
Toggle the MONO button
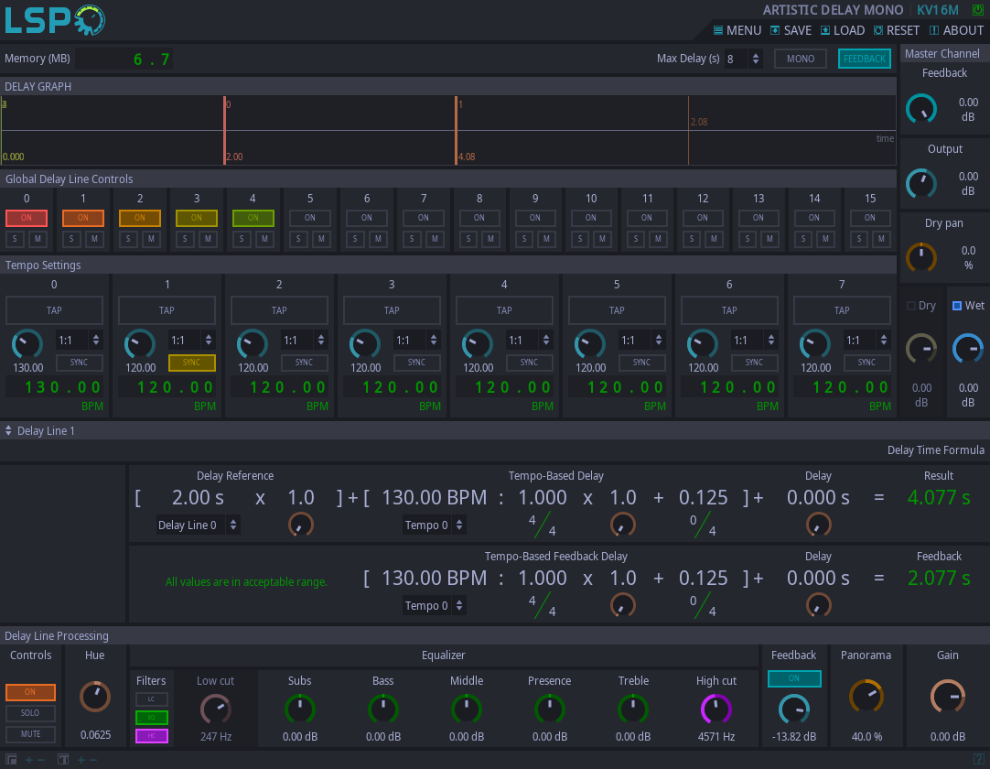801,59
